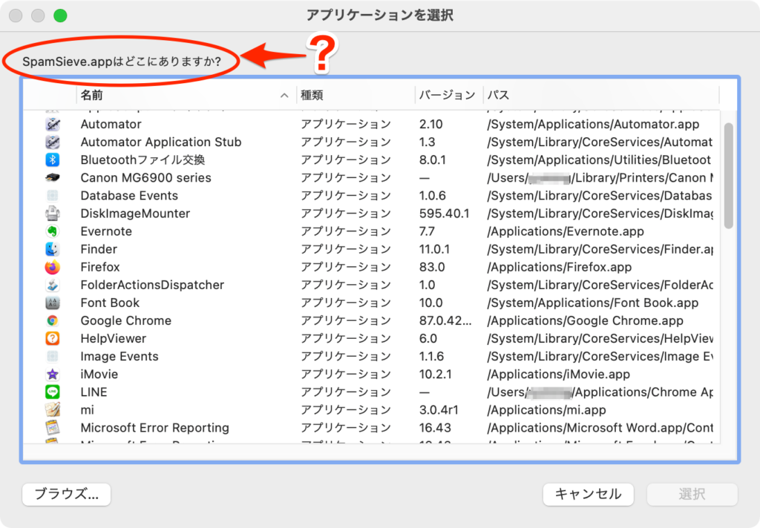Viewport: 760px width, 528px height.
Task: Click the /Applications/Firefox.app path
Action: pyautogui.click(x=560, y=268)
